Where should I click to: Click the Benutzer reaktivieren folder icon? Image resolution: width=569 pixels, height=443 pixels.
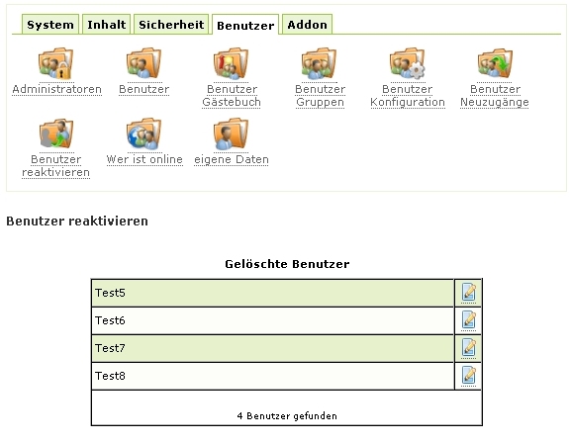tap(56, 133)
